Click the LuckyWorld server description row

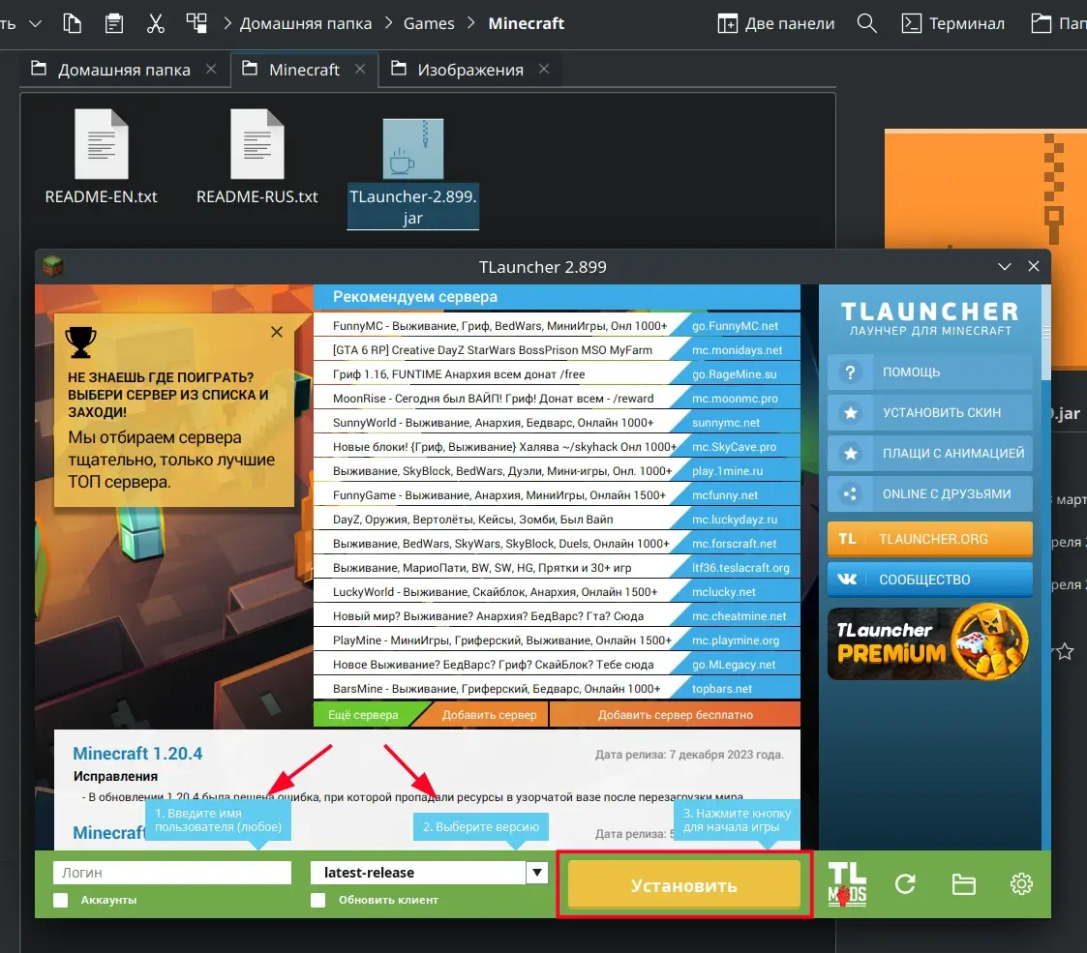[x=496, y=592]
